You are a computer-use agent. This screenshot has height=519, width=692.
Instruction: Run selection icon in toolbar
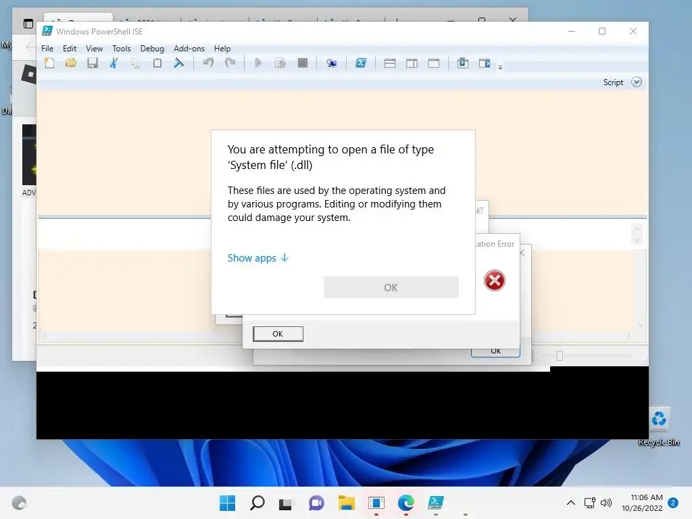(280, 63)
